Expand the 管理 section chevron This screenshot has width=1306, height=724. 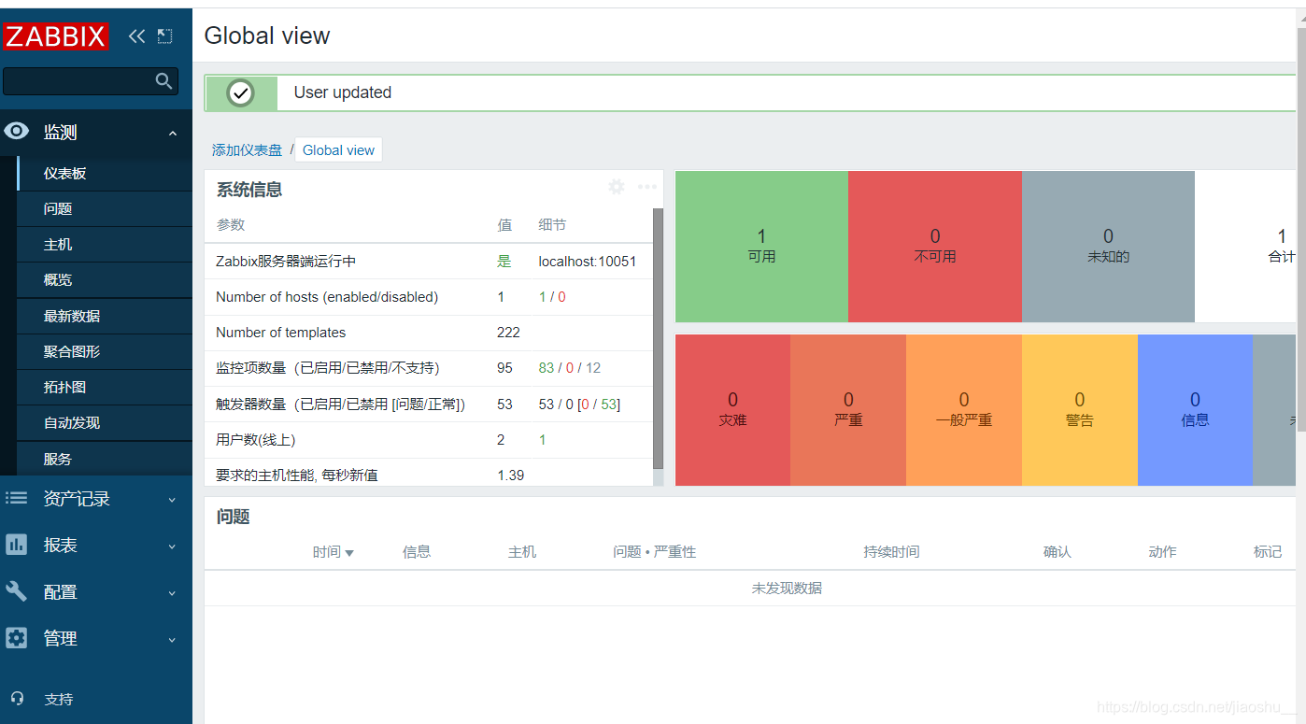(172, 640)
